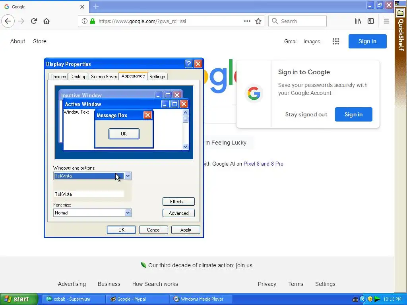Viewport: 407px width, 305px height.
Task: Open a new tab with plus button
Action: 95,6
